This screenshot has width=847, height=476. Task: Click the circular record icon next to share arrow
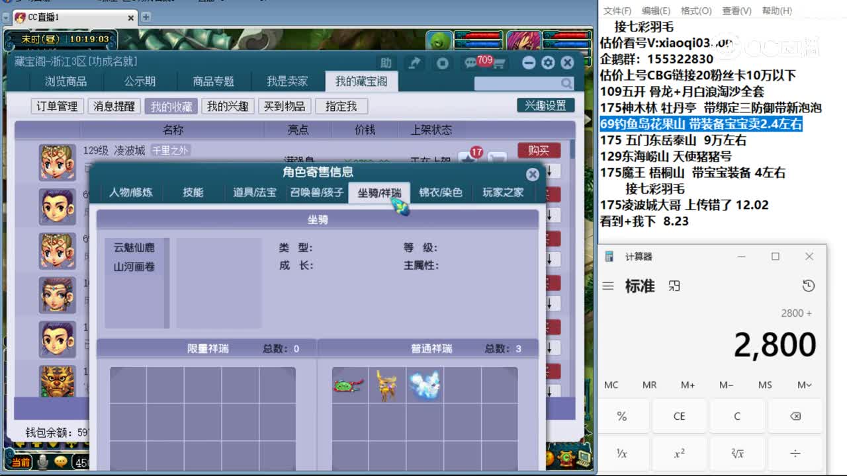pyautogui.click(x=442, y=63)
